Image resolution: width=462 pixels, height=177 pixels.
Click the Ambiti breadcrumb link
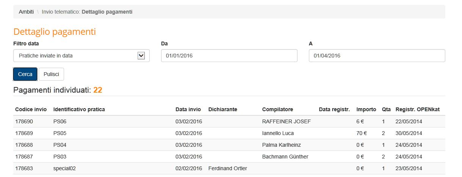[26, 12]
